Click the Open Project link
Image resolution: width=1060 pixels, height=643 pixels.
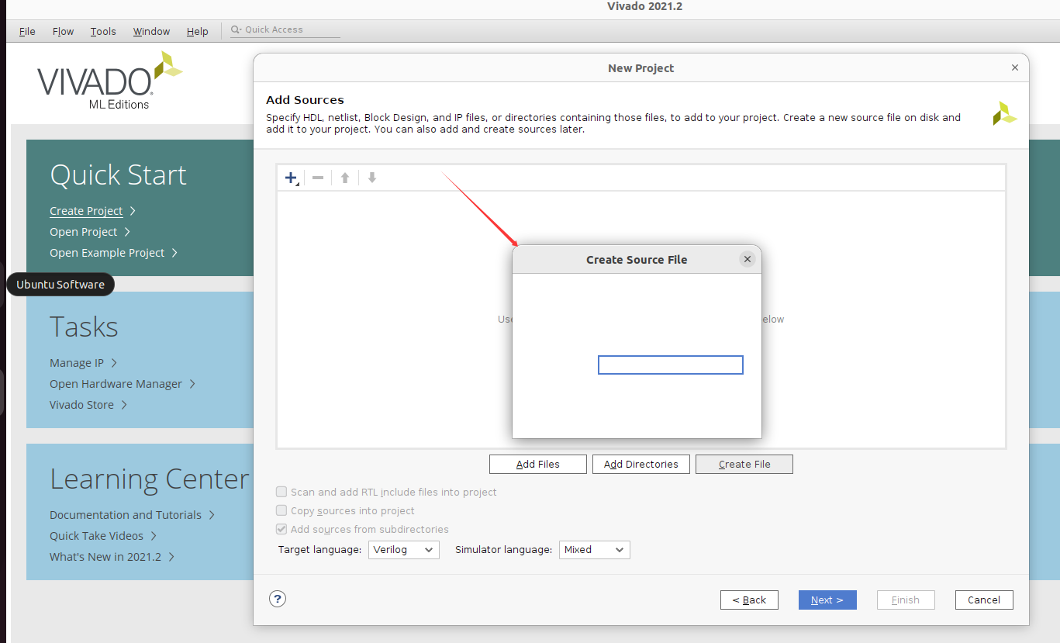(83, 232)
